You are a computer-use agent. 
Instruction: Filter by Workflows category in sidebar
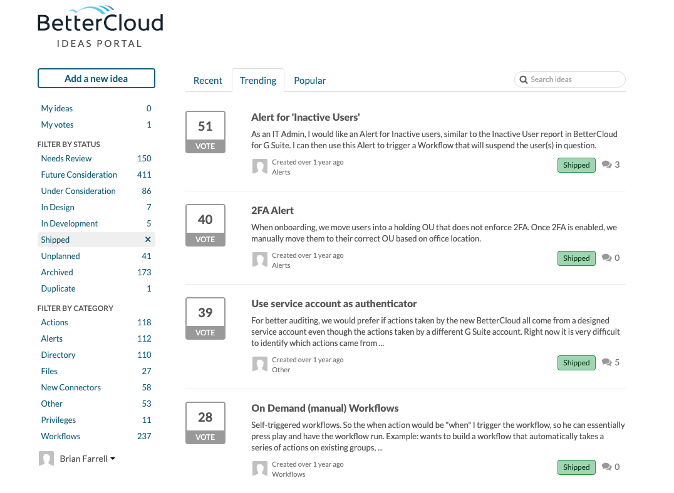[x=96, y=436]
